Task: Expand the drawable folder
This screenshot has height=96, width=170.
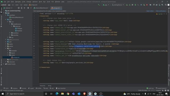Action: point(8,51)
